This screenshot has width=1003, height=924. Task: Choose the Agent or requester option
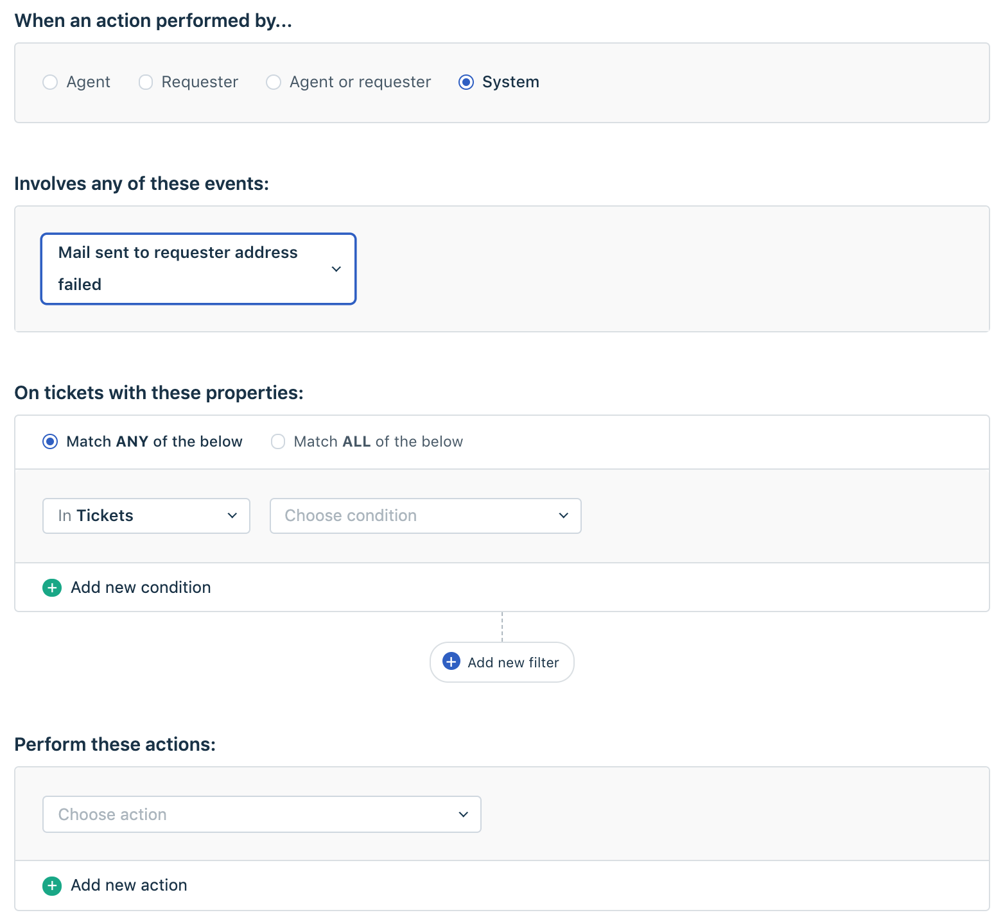(274, 82)
